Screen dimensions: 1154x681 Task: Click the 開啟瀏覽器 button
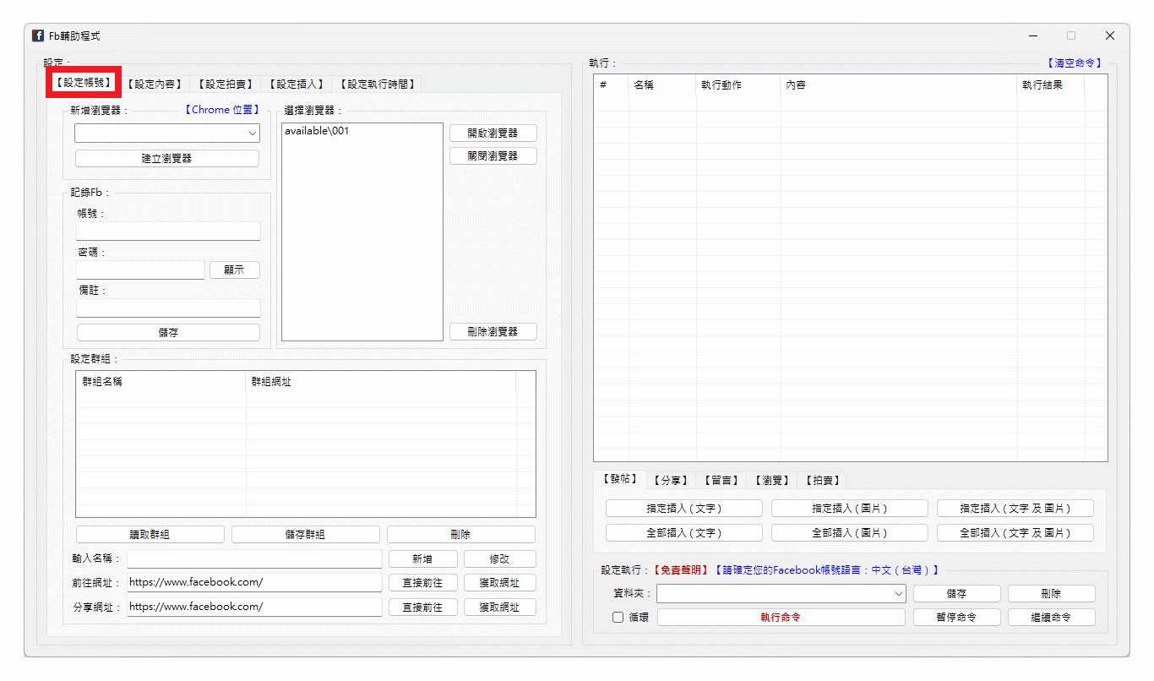click(x=493, y=133)
